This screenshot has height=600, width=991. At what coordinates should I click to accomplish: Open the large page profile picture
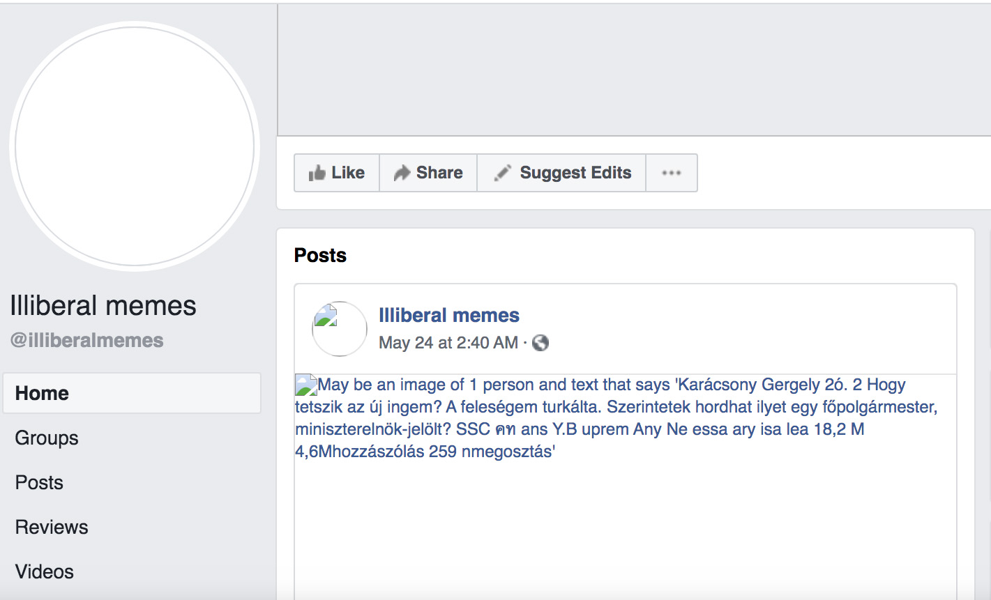[x=135, y=146]
